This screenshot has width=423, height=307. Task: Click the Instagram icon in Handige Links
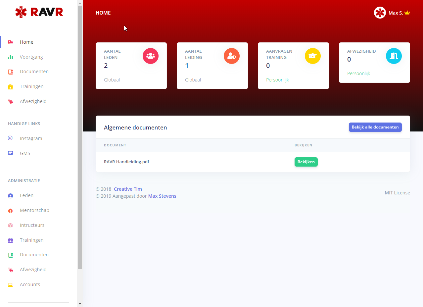(x=10, y=138)
